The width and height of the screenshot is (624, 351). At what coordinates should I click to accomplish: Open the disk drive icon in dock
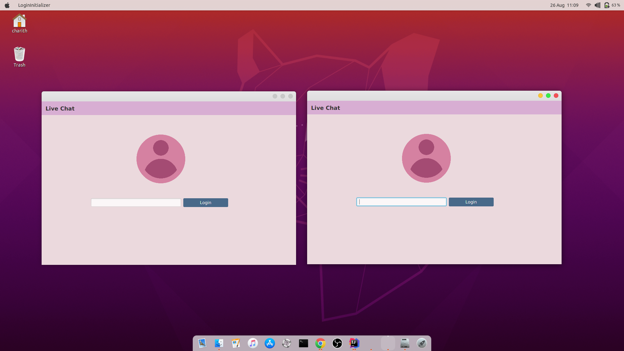pyautogui.click(x=405, y=343)
